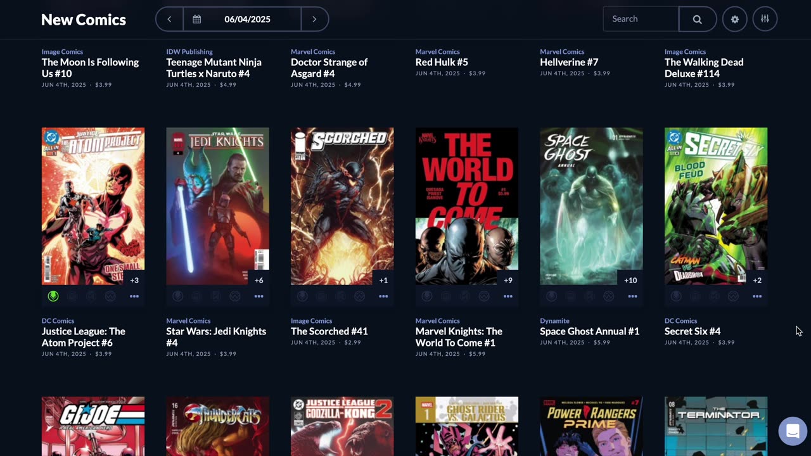Open G.I. Joe cover thumbnail
Image resolution: width=811 pixels, height=456 pixels.
point(93,426)
